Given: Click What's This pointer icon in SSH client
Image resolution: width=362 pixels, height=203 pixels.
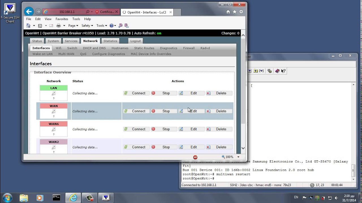Looking at the screenshot, I should pos(283,71).
